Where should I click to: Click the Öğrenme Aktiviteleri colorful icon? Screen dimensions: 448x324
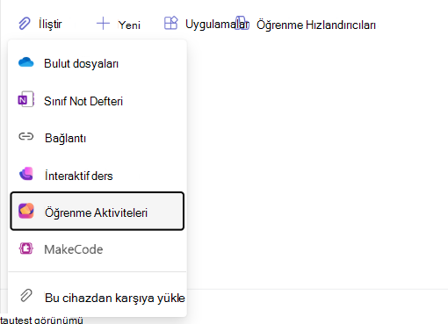click(x=26, y=211)
